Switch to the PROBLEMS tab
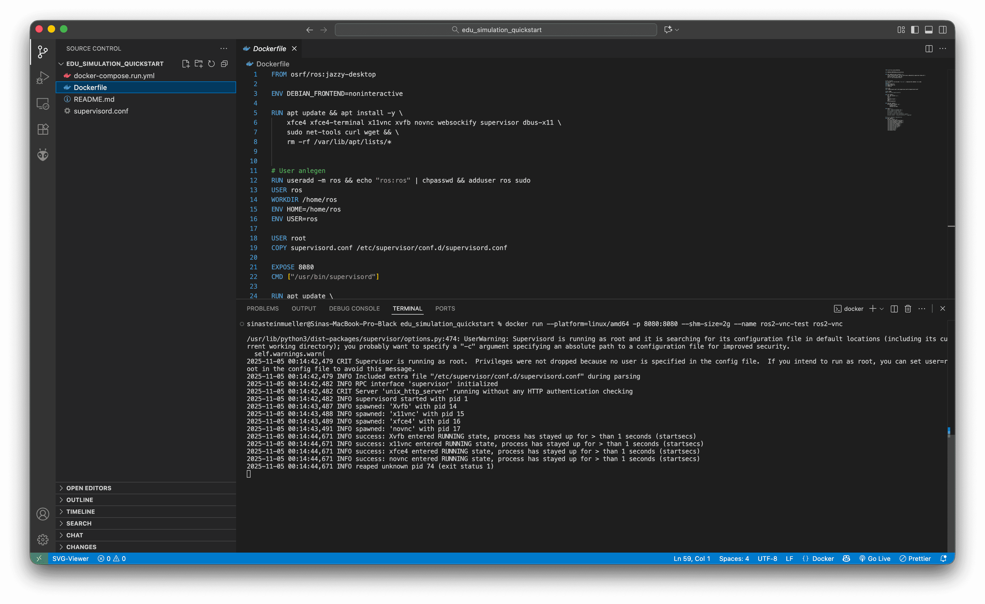 [262, 309]
